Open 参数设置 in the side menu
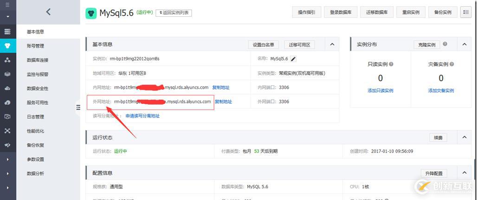Image resolution: width=477 pixels, height=200 pixels. 35,159
